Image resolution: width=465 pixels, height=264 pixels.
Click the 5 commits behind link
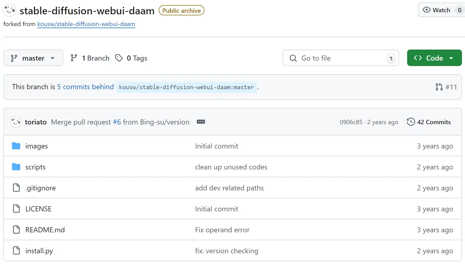pyautogui.click(x=85, y=87)
